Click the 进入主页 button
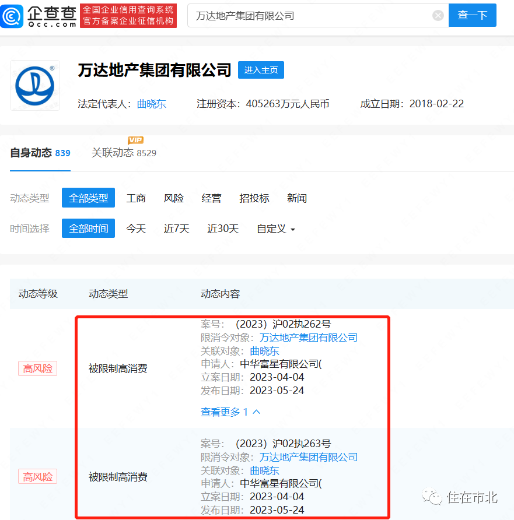The height and width of the screenshot is (520, 514). coord(261,70)
